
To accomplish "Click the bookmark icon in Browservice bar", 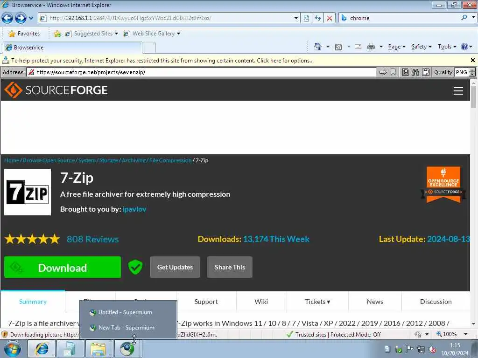I will (393, 72).
